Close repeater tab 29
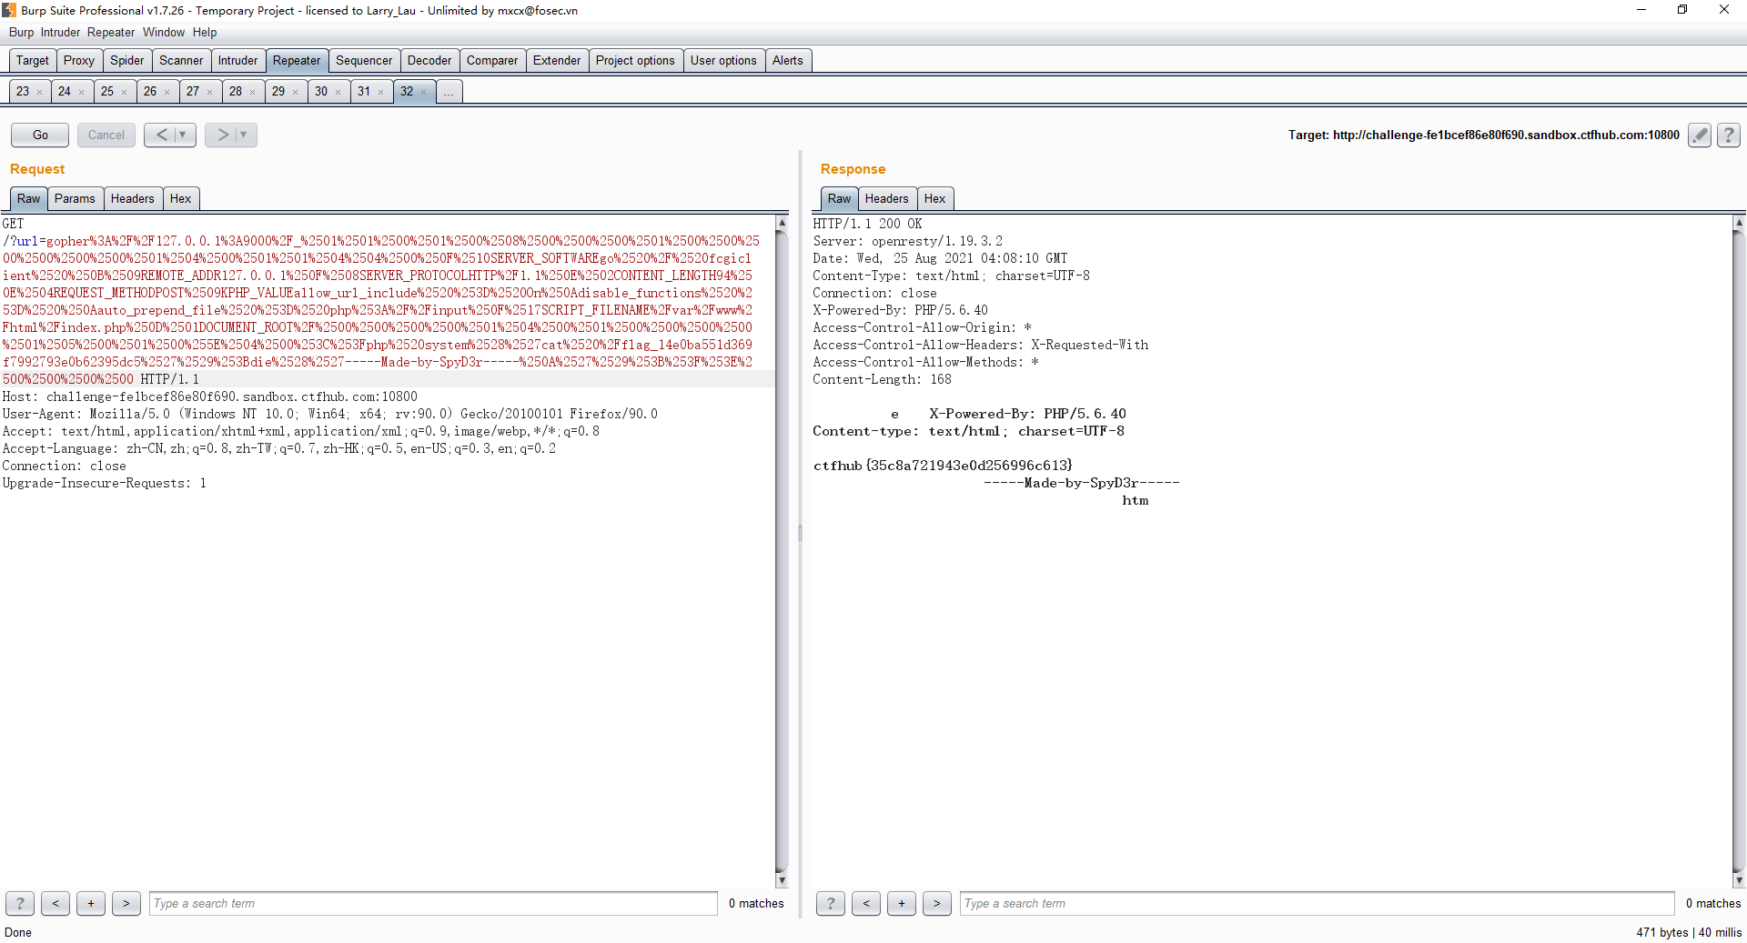1747x943 pixels. point(296,92)
